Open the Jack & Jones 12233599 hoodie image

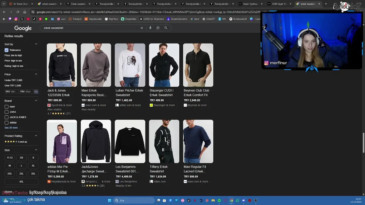click(x=62, y=65)
